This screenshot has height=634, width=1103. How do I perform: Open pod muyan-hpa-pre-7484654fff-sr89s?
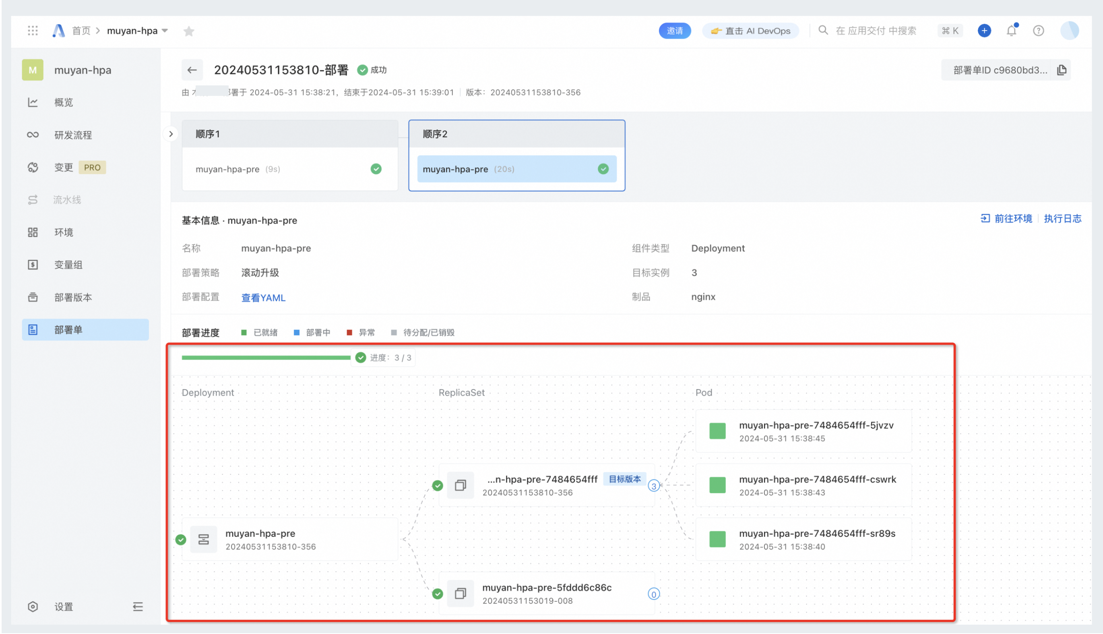(x=803, y=539)
